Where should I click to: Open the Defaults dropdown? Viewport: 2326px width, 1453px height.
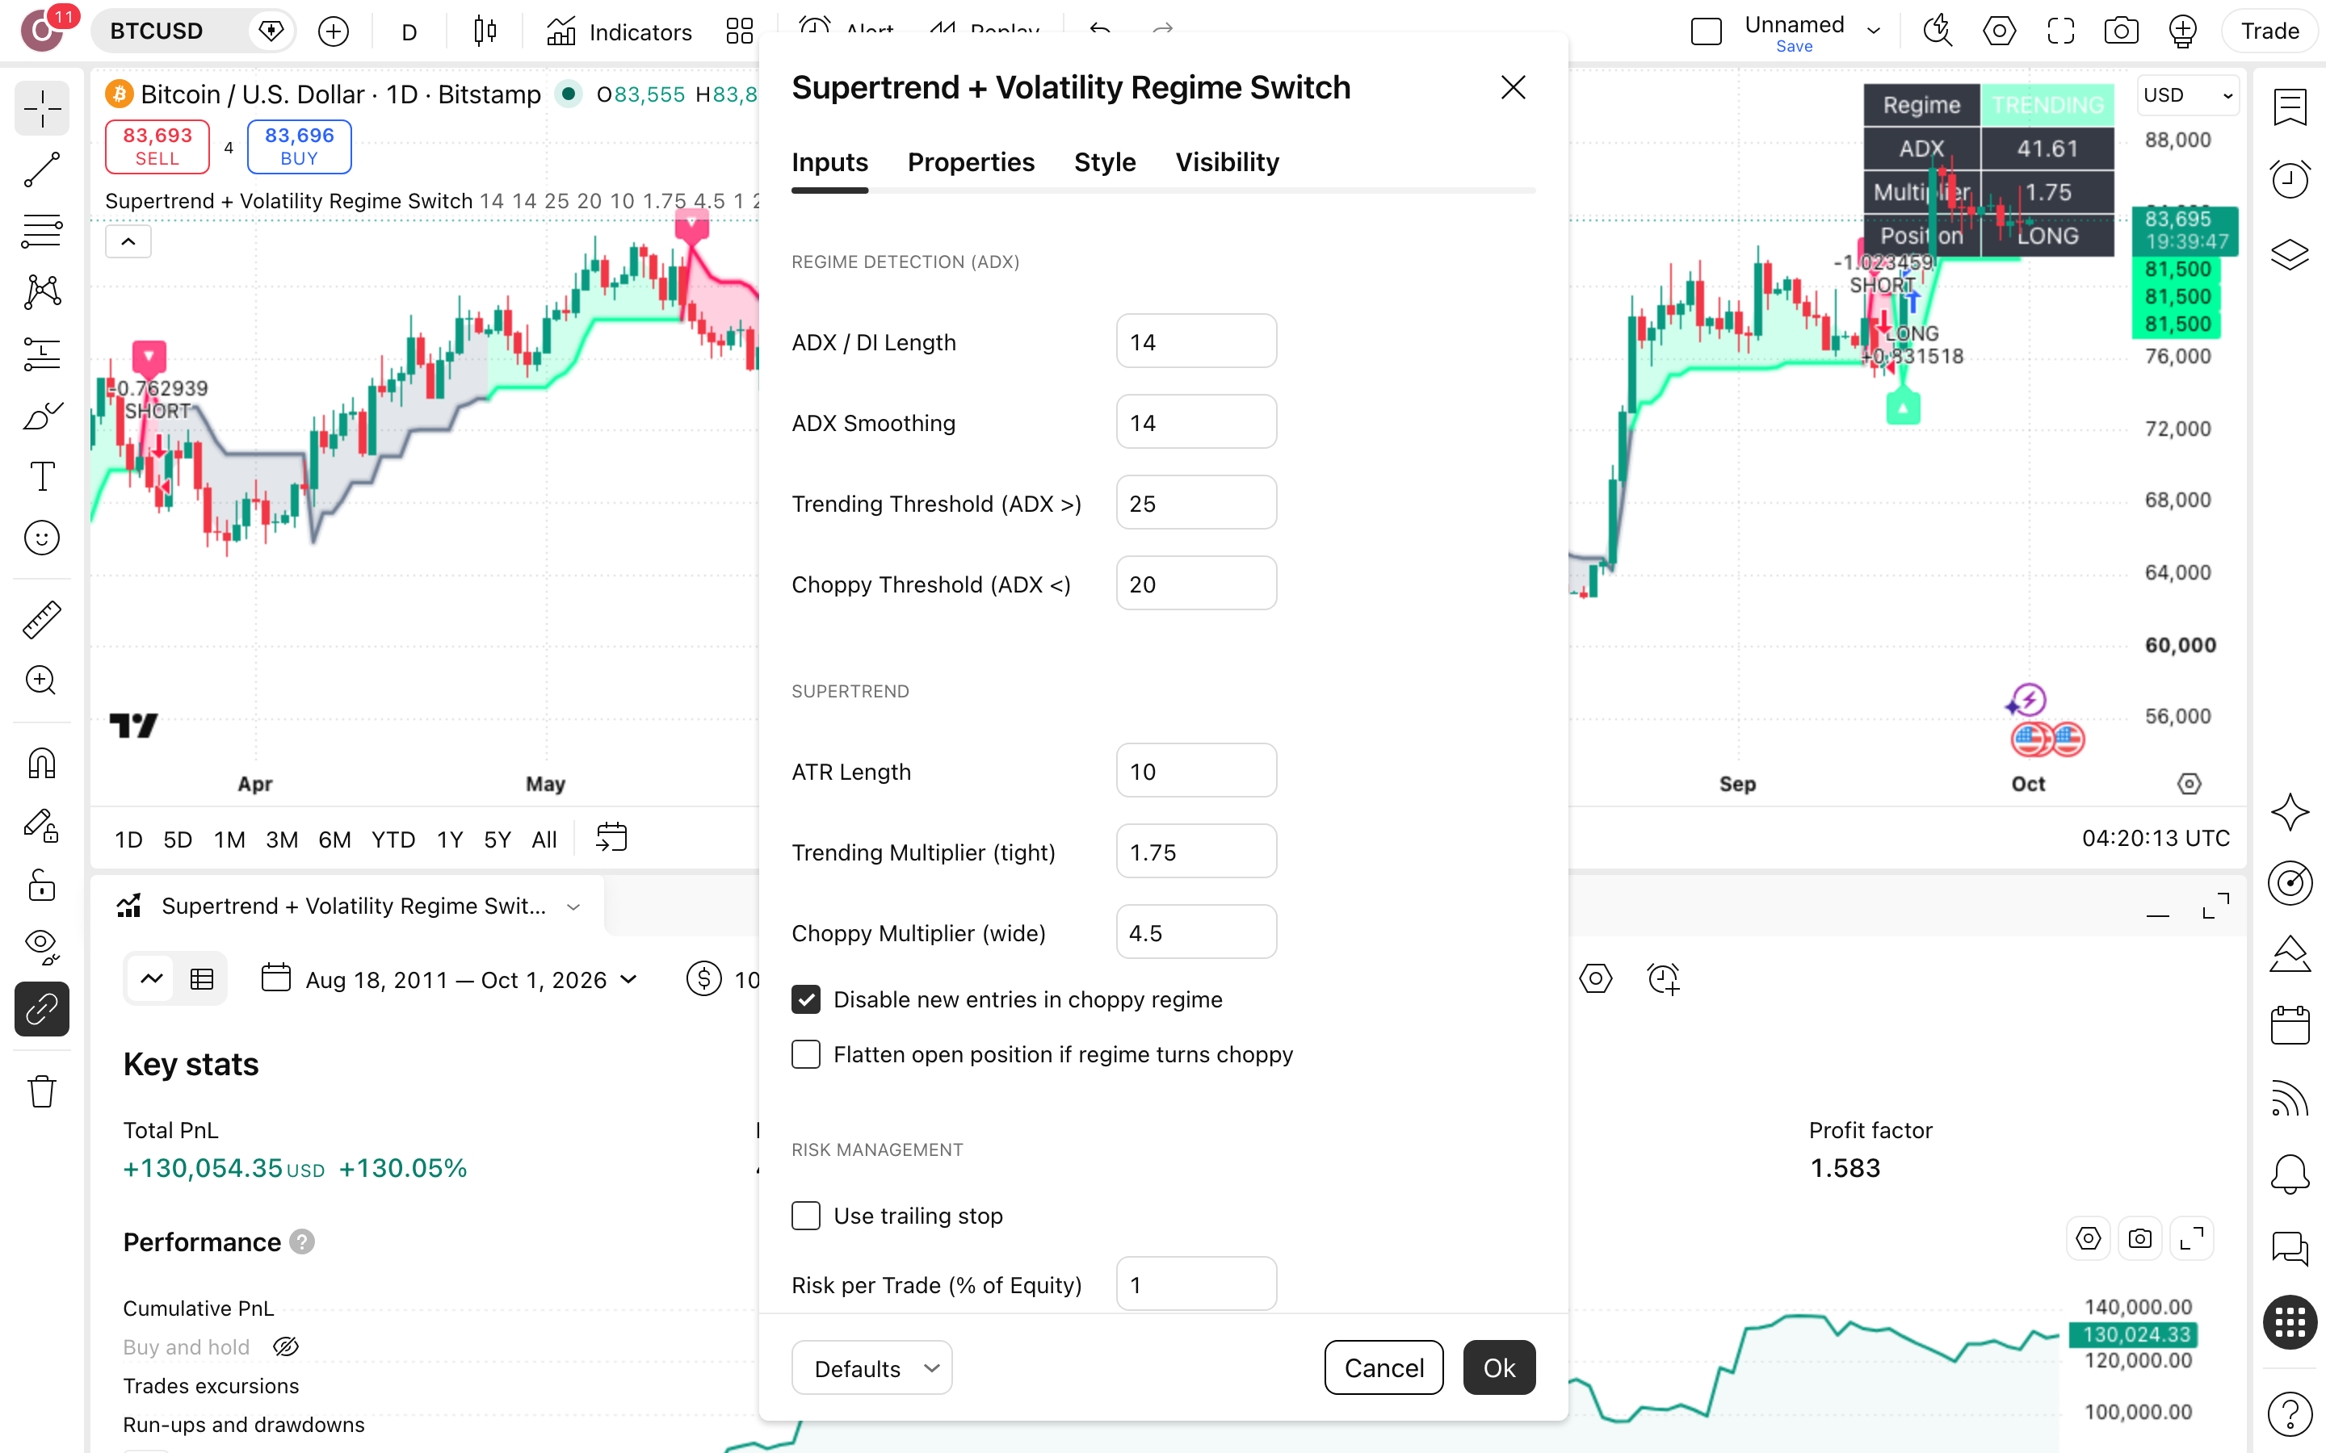click(x=871, y=1367)
